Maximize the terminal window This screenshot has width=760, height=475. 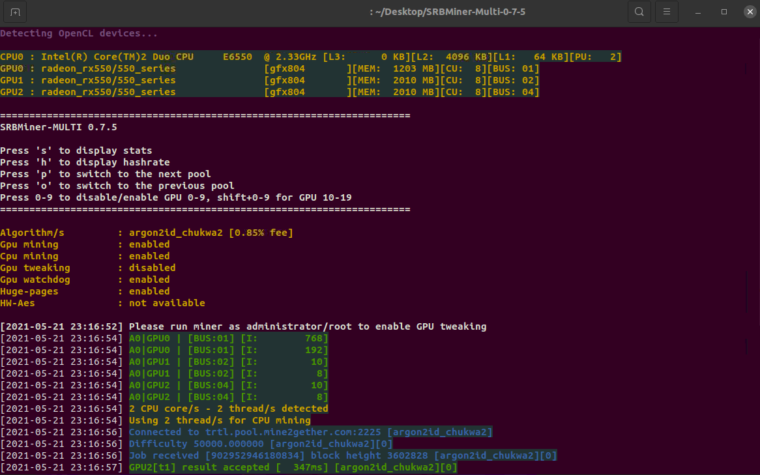point(724,12)
